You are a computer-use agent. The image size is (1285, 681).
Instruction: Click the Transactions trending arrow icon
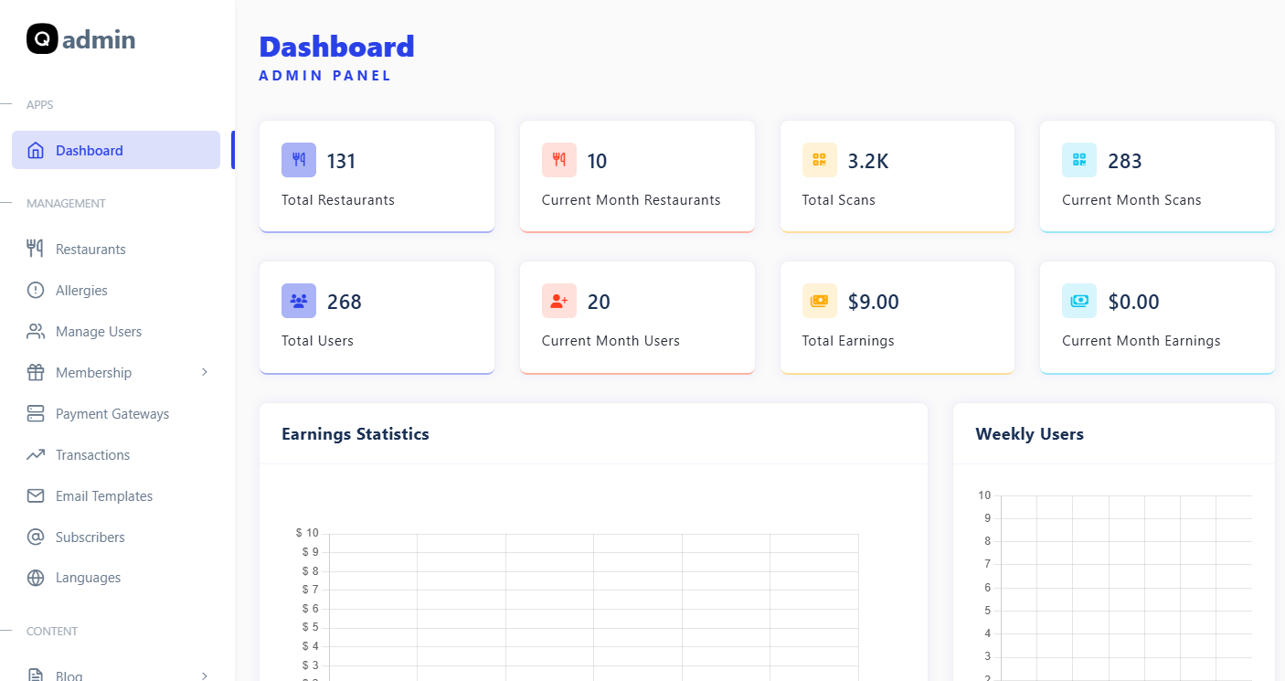coord(36,454)
